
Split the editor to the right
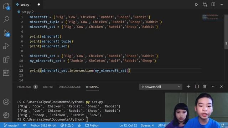[213, 5]
